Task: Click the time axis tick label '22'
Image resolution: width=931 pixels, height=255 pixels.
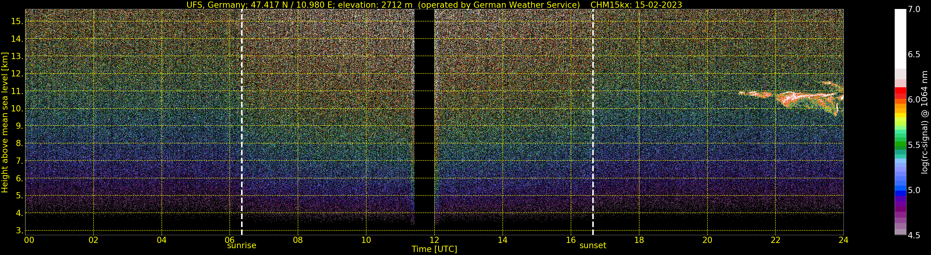Action: (775, 240)
